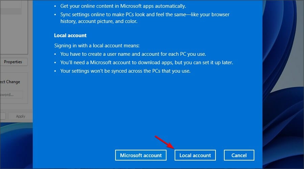The width and height of the screenshot is (304, 169).
Task: Choose the Local account button
Action: [195, 155]
